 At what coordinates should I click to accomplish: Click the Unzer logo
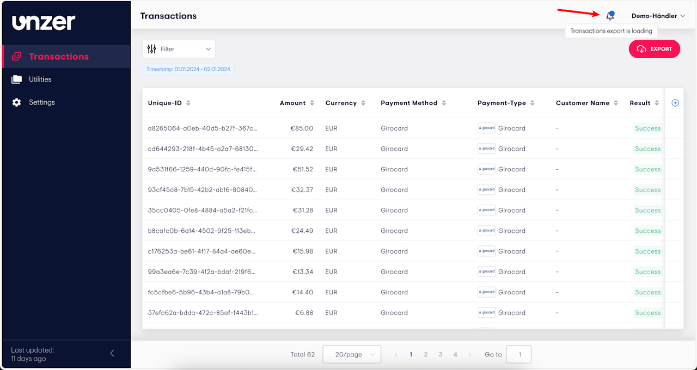(44, 22)
